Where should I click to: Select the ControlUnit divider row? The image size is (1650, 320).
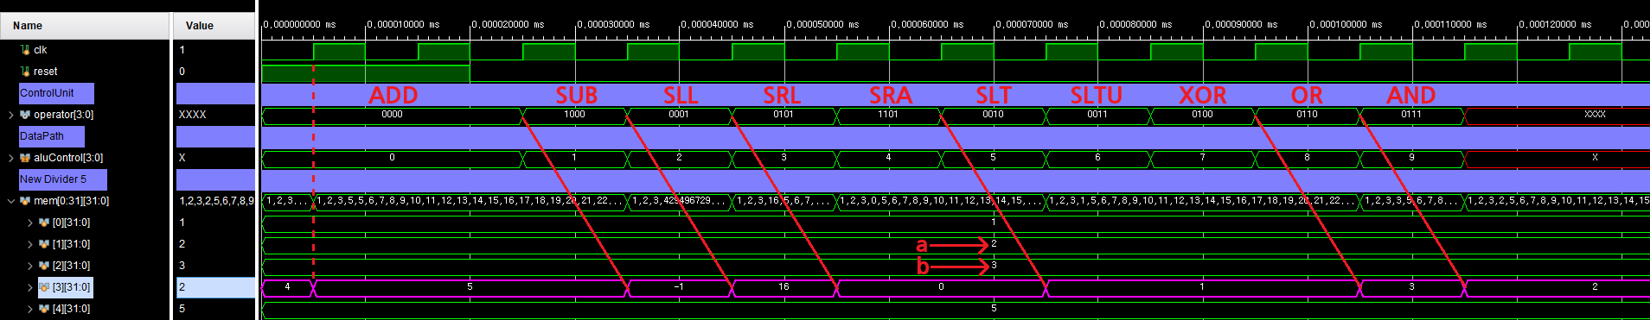pyautogui.click(x=56, y=93)
